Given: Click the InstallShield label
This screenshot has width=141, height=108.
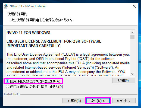Looking at the screenshot, I should click(x=12, y=94).
